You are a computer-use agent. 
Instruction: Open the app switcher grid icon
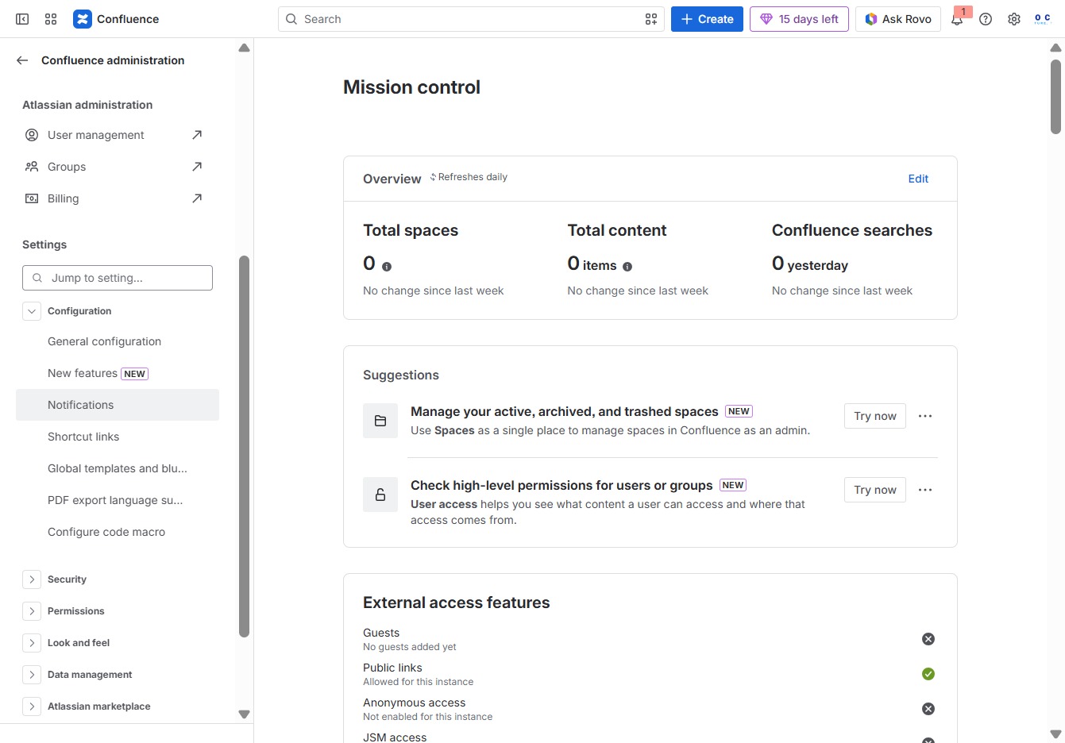51,19
